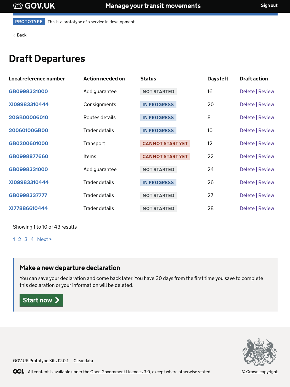Click Clear data in footer
290x387 pixels.
[x=83, y=361]
